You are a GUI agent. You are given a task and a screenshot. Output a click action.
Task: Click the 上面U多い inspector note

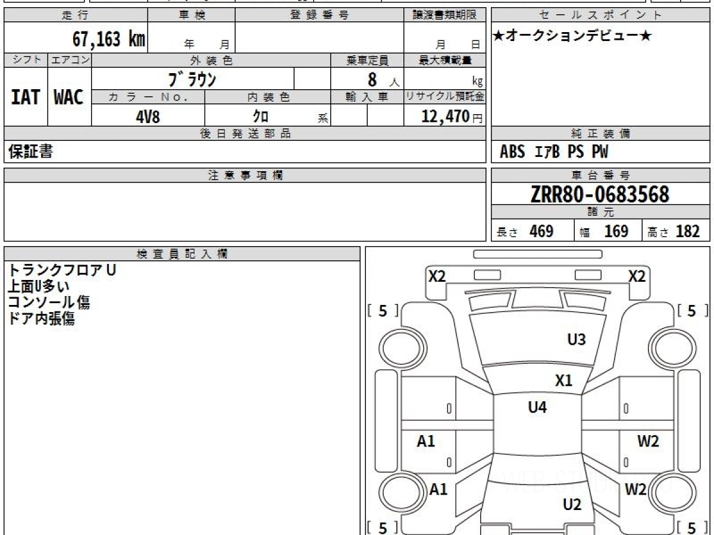click(39, 286)
